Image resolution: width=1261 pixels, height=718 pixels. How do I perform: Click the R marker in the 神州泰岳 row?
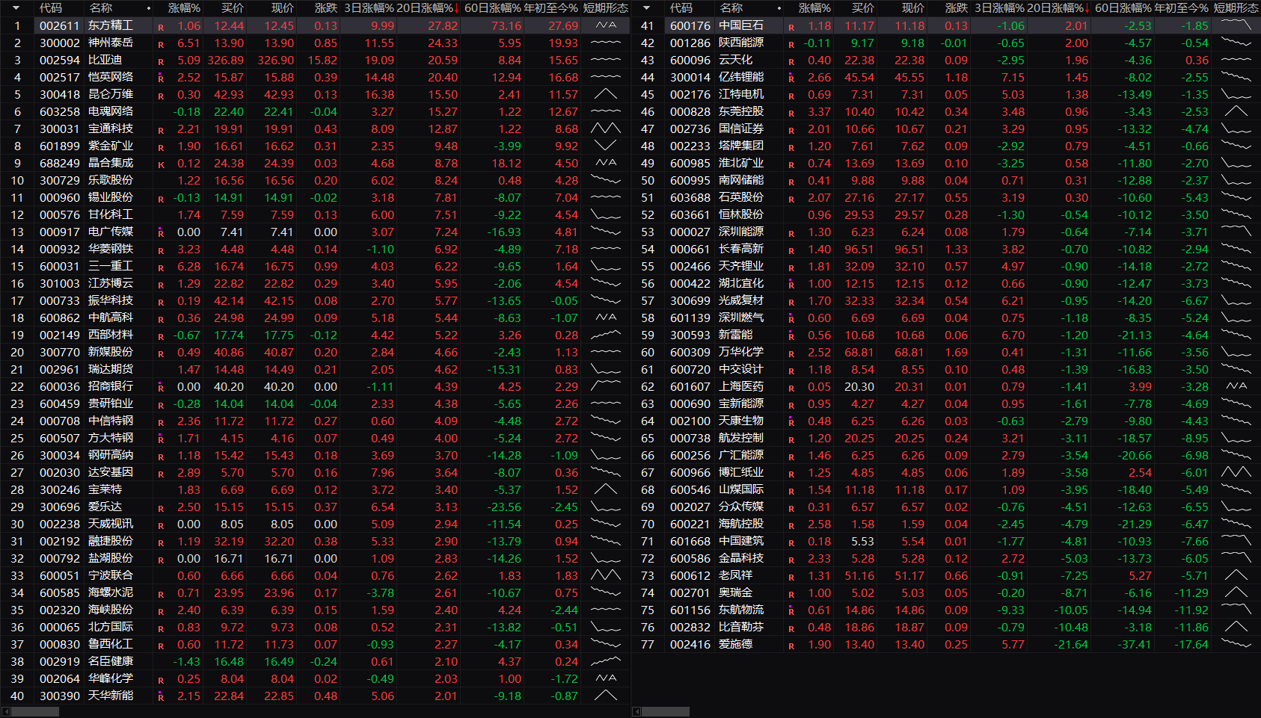coord(161,44)
